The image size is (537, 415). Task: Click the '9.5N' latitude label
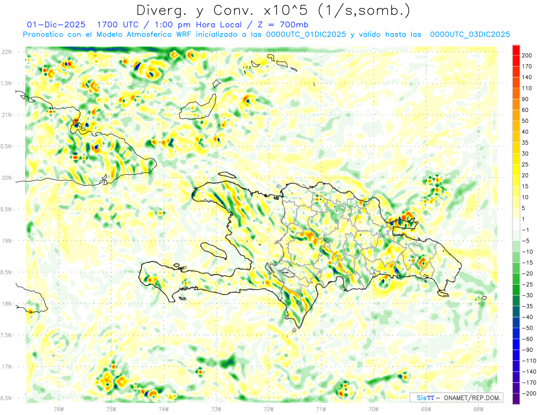click(7, 209)
